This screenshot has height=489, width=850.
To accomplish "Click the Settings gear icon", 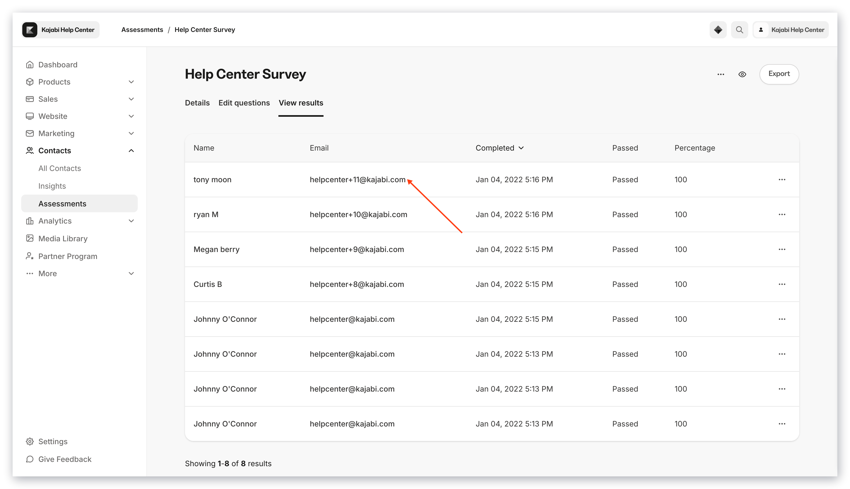I will tap(30, 441).
